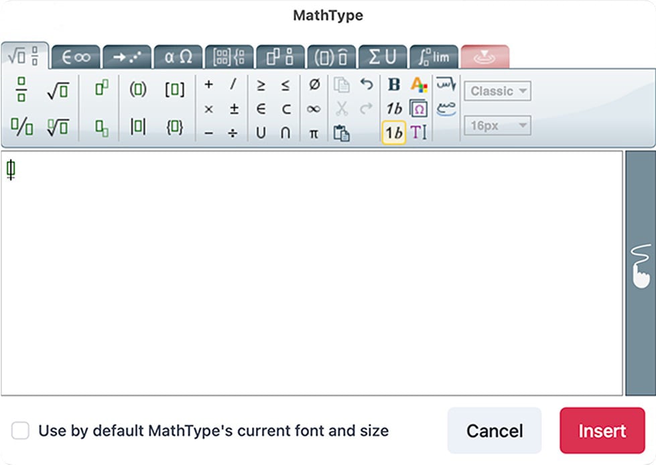
Task: Insert the pi symbol
Action: [314, 134]
